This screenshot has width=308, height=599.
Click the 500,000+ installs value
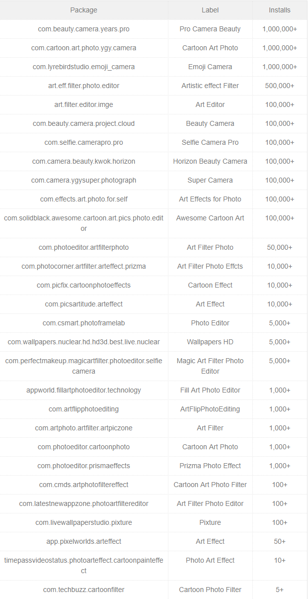tap(280, 86)
